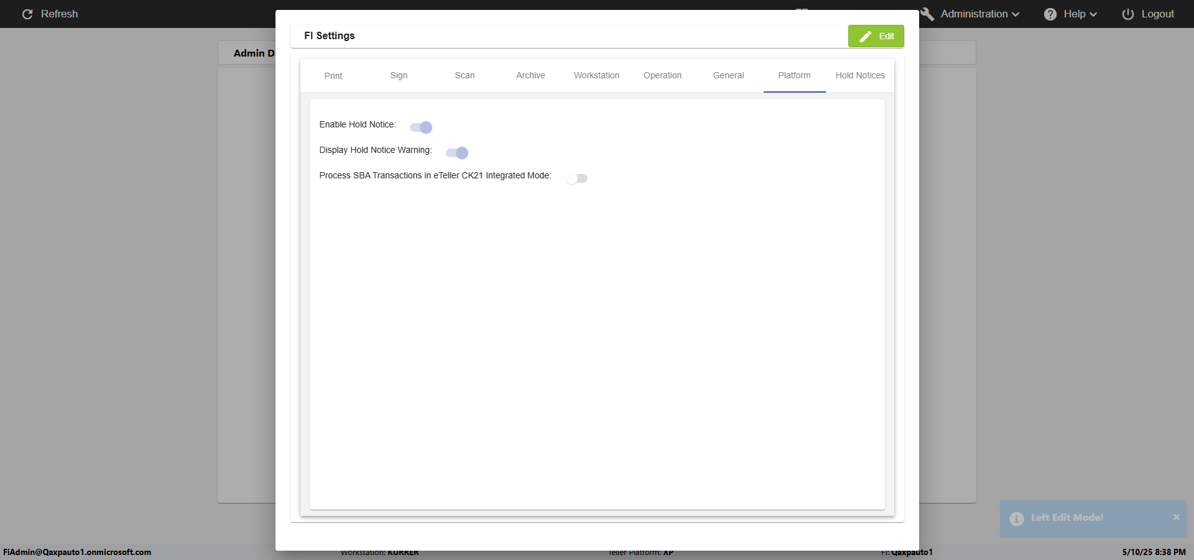Click the Edit button in FI Settings
Viewport: 1194px width, 560px height.
click(876, 36)
